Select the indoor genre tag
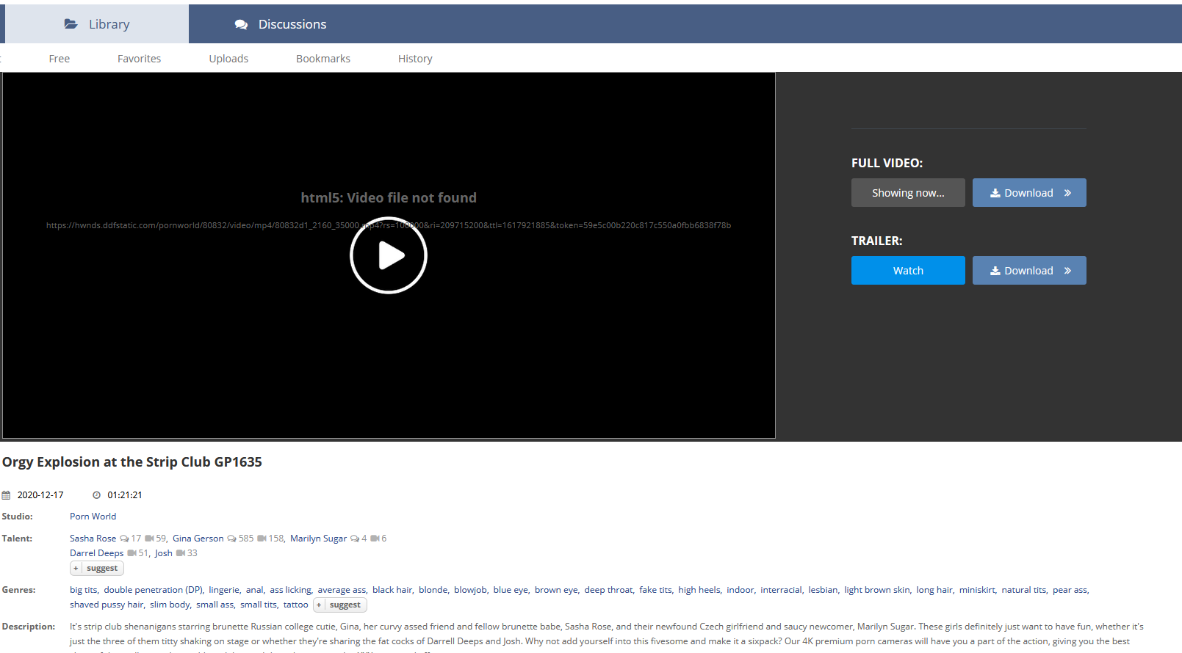The height and width of the screenshot is (653, 1182). tap(740, 590)
